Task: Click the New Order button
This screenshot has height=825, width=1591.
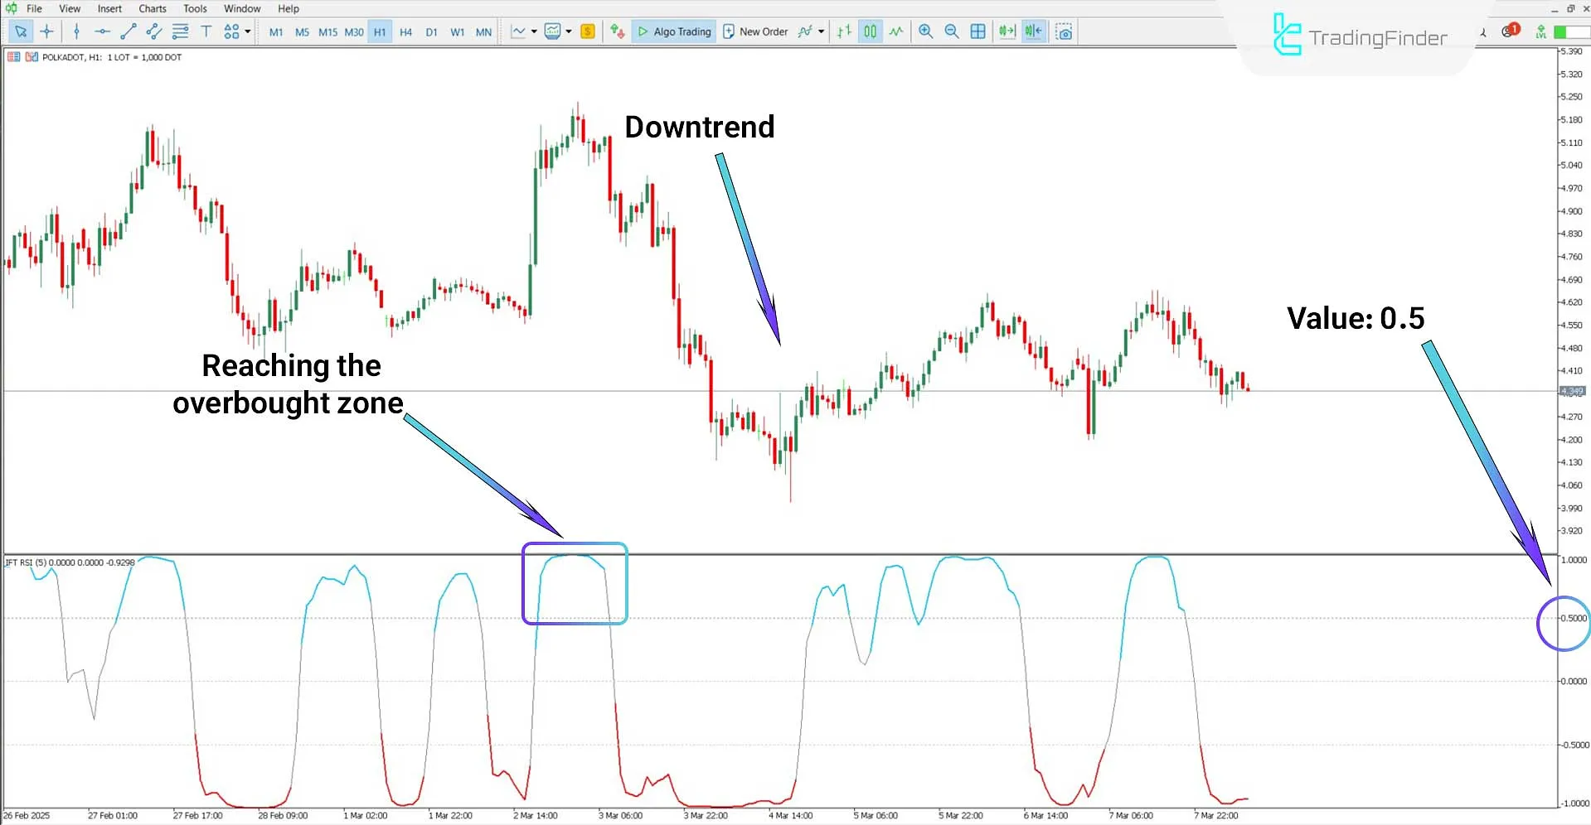Action: 755,31
